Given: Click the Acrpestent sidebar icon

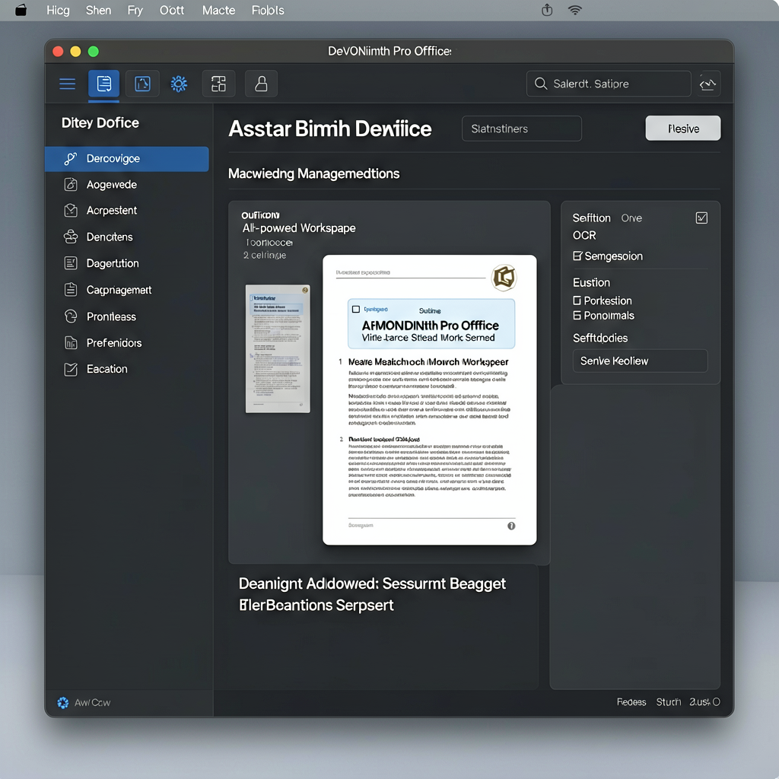Looking at the screenshot, I should tap(71, 210).
